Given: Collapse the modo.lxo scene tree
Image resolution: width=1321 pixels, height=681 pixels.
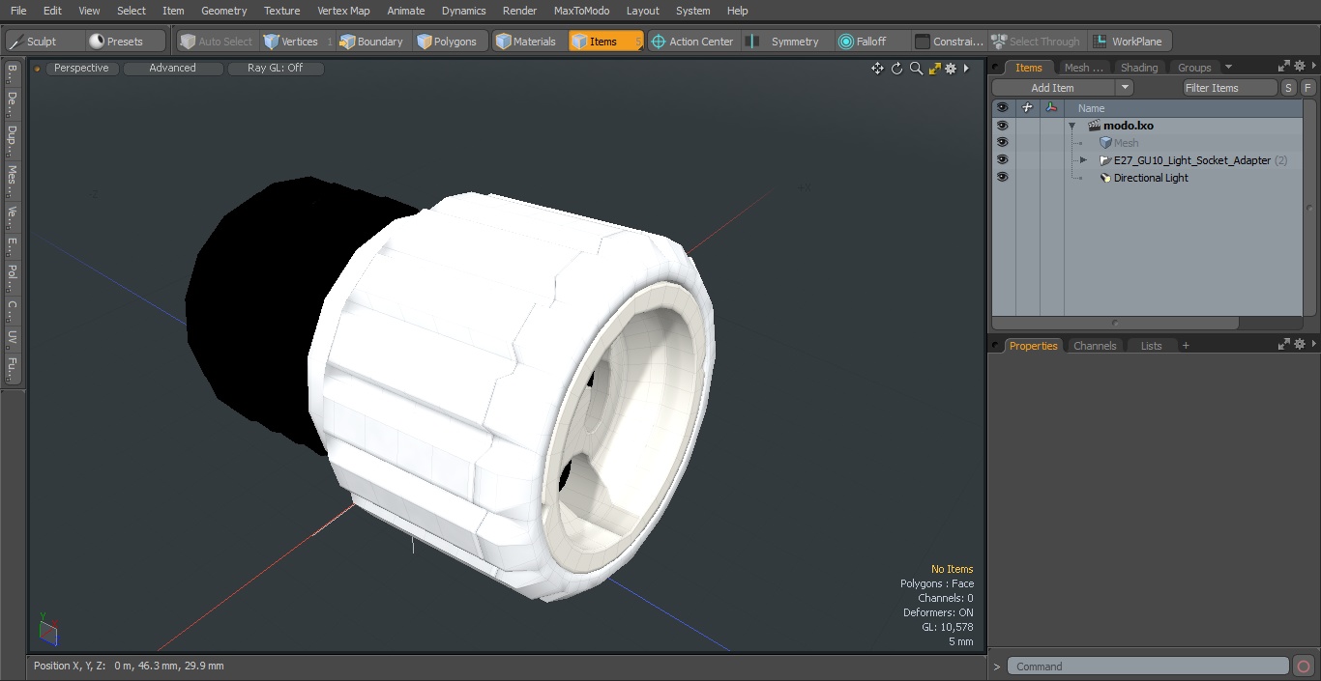Looking at the screenshot, I should tap(1071, 127).
